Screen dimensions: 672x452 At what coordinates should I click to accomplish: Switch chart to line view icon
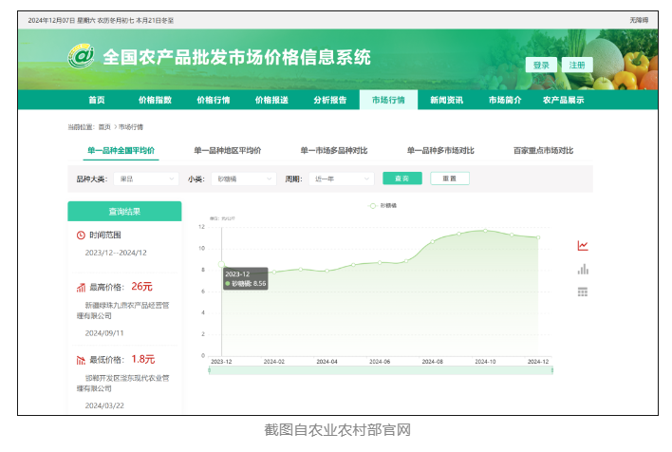583,246
